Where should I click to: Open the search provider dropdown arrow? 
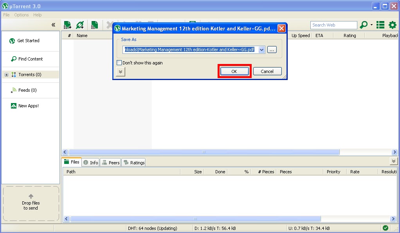[371, 25]
